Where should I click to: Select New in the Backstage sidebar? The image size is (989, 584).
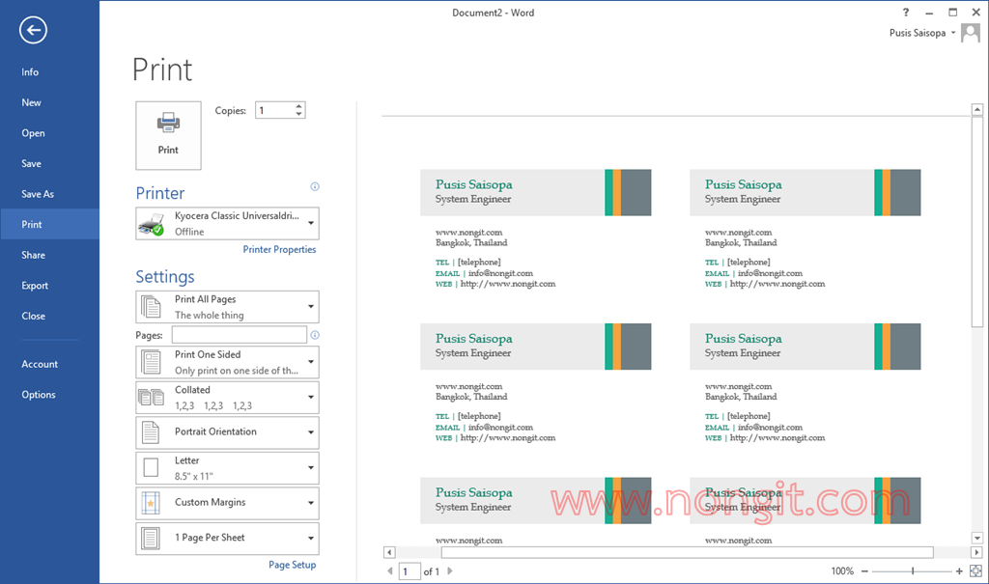click(50, 102)
